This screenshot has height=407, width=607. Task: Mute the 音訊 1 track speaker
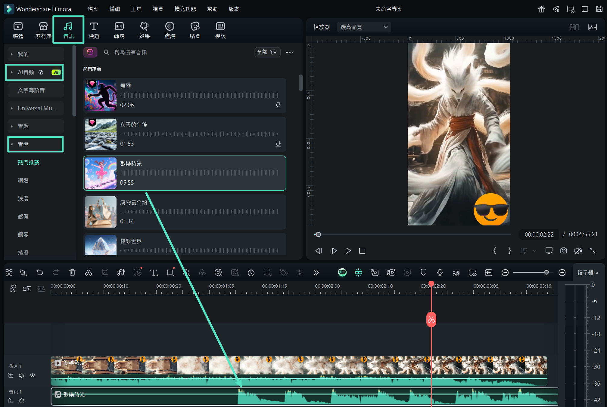[x=22, y=401]
